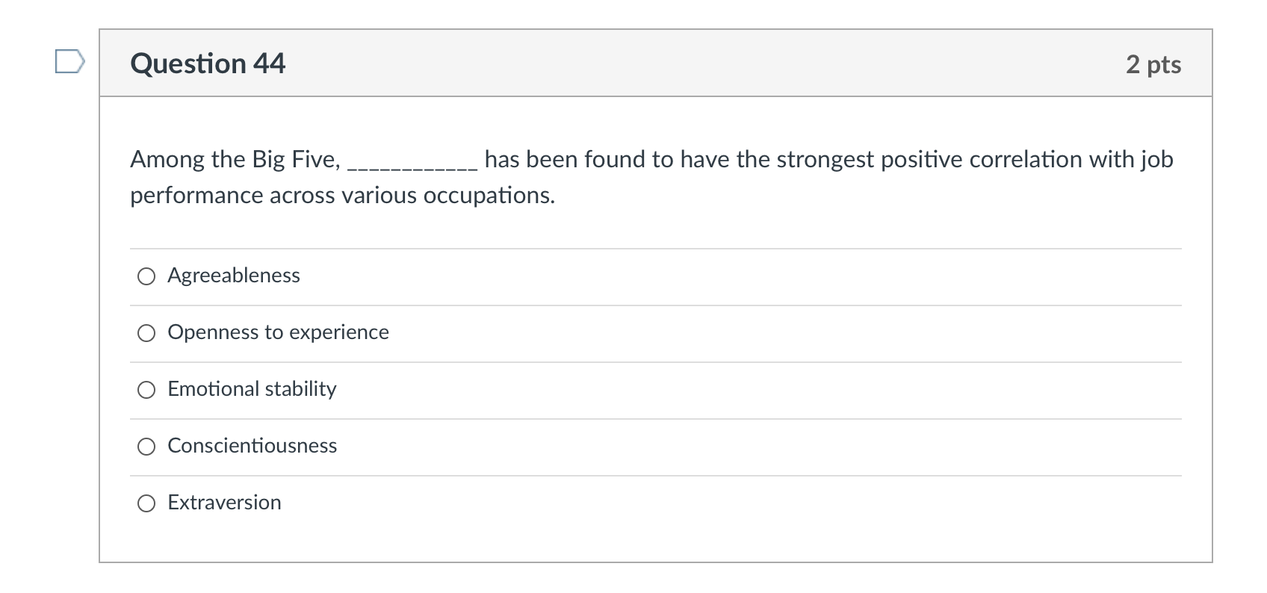Click the Extraversion answer text
The height and width of the screenshot is (593, 1267).
coord(224,503)
